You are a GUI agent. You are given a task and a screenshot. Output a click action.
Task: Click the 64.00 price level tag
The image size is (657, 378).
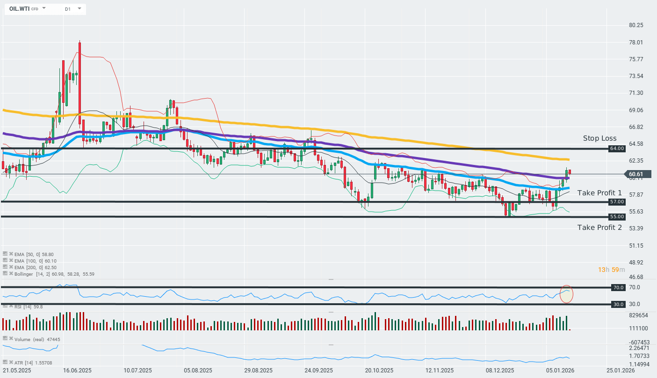click(x=617, y=149)
